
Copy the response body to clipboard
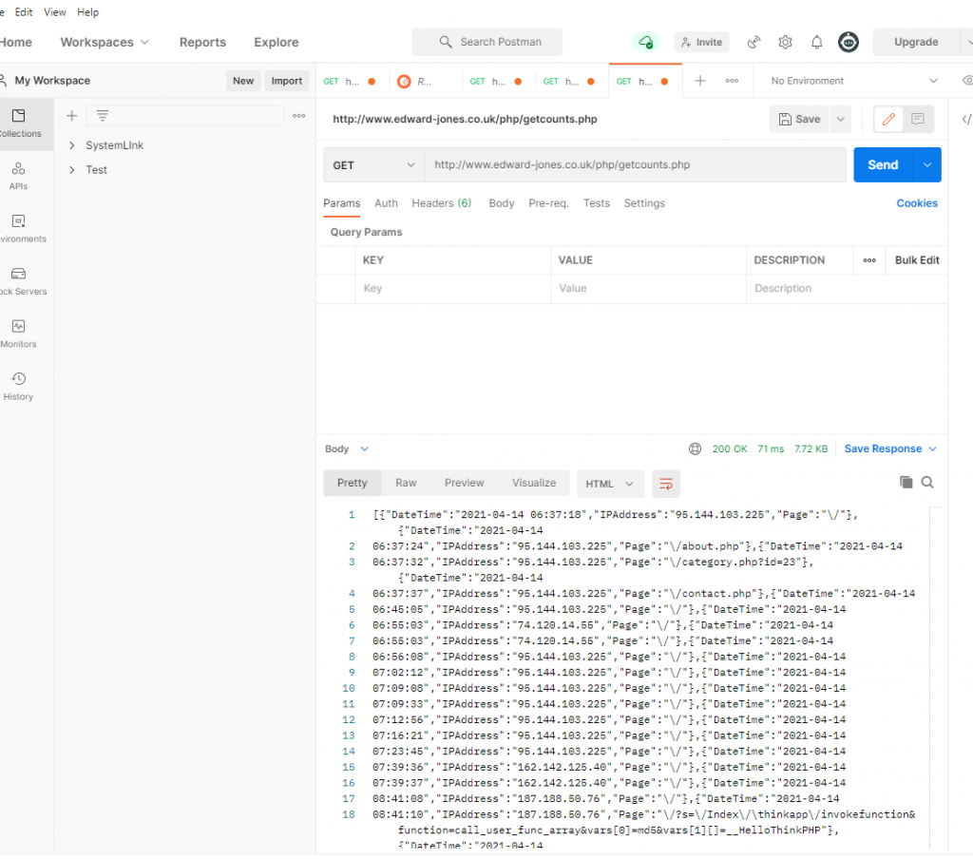click(906, 483)
